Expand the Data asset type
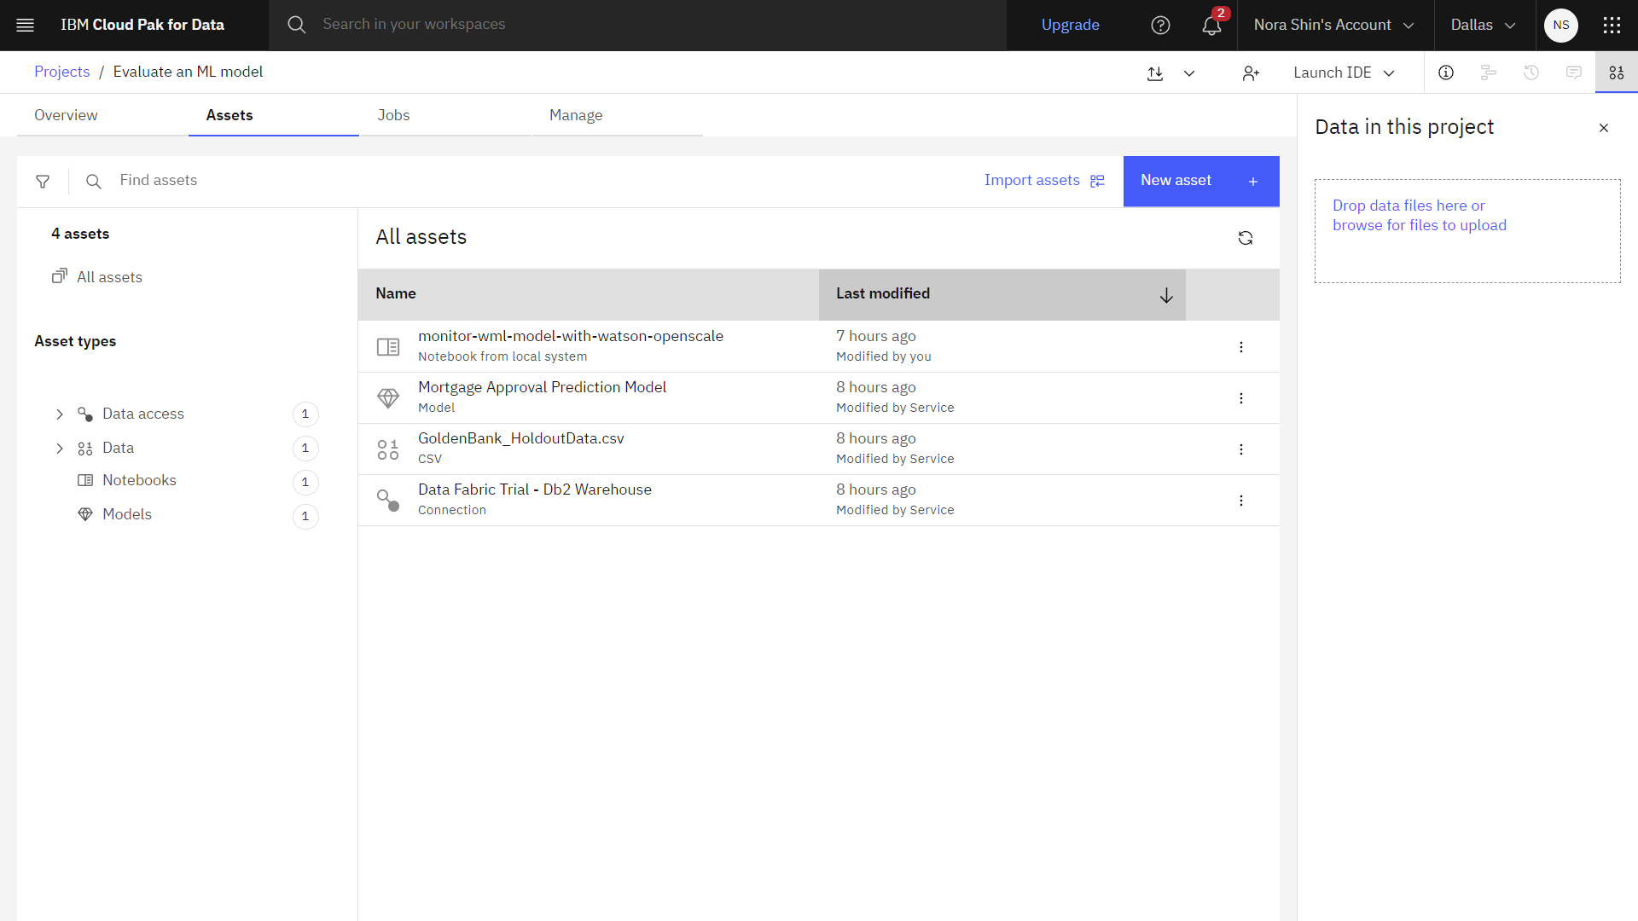The image size is (1638, 921). 60,449
